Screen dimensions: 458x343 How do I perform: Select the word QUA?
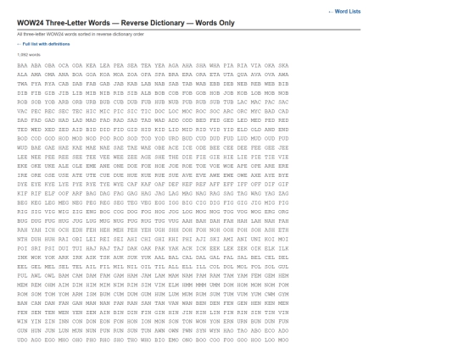tap(242, 75)
